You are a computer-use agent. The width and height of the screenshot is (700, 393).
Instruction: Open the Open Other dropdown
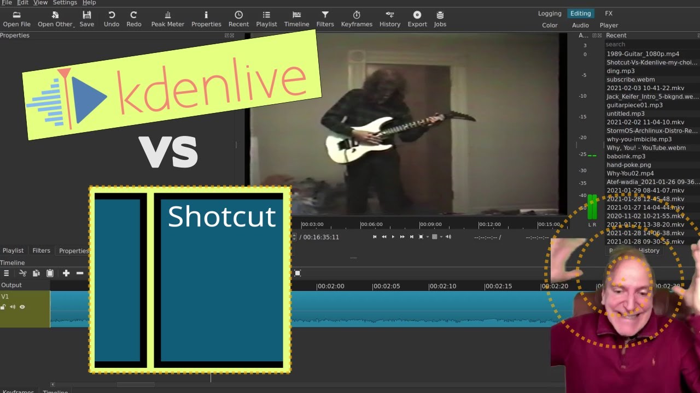pyautogui.click(x=55, y=19)
